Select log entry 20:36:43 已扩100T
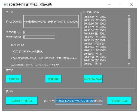Image resolution: width=140 pixels, height=112 pixels. click(x=95, y=40)
